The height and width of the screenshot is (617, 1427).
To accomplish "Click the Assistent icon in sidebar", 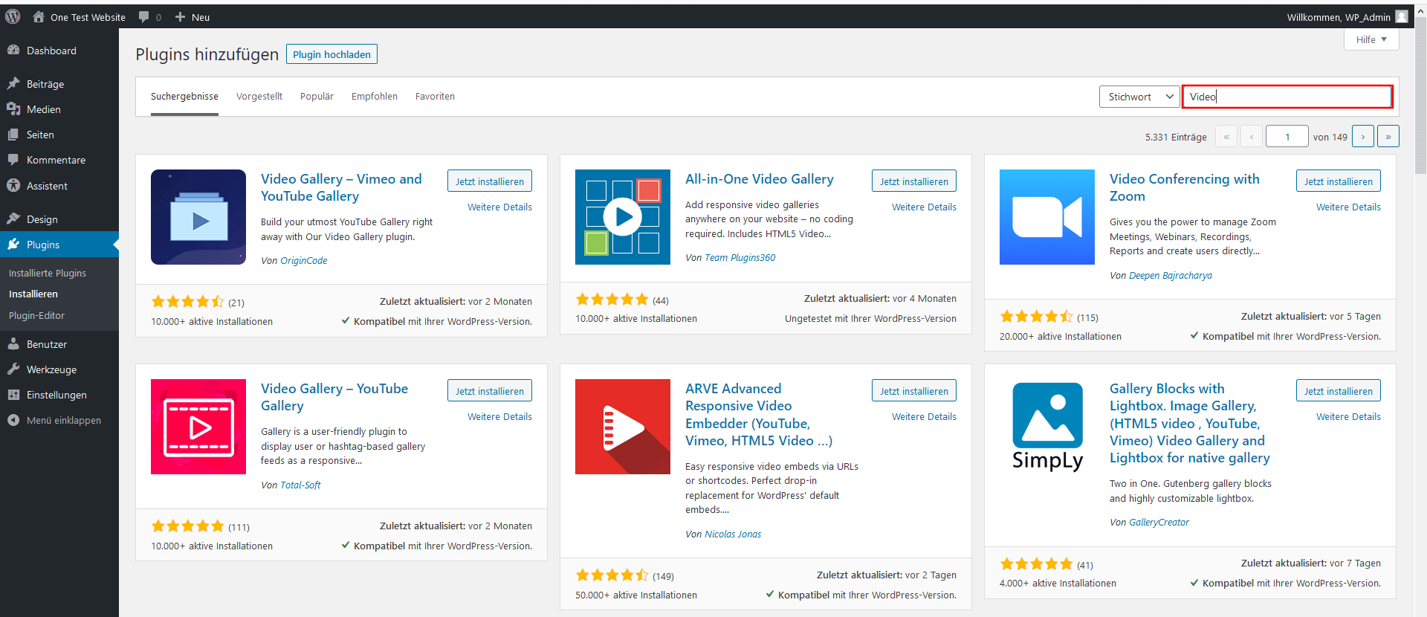I will (x=13, y=185).
